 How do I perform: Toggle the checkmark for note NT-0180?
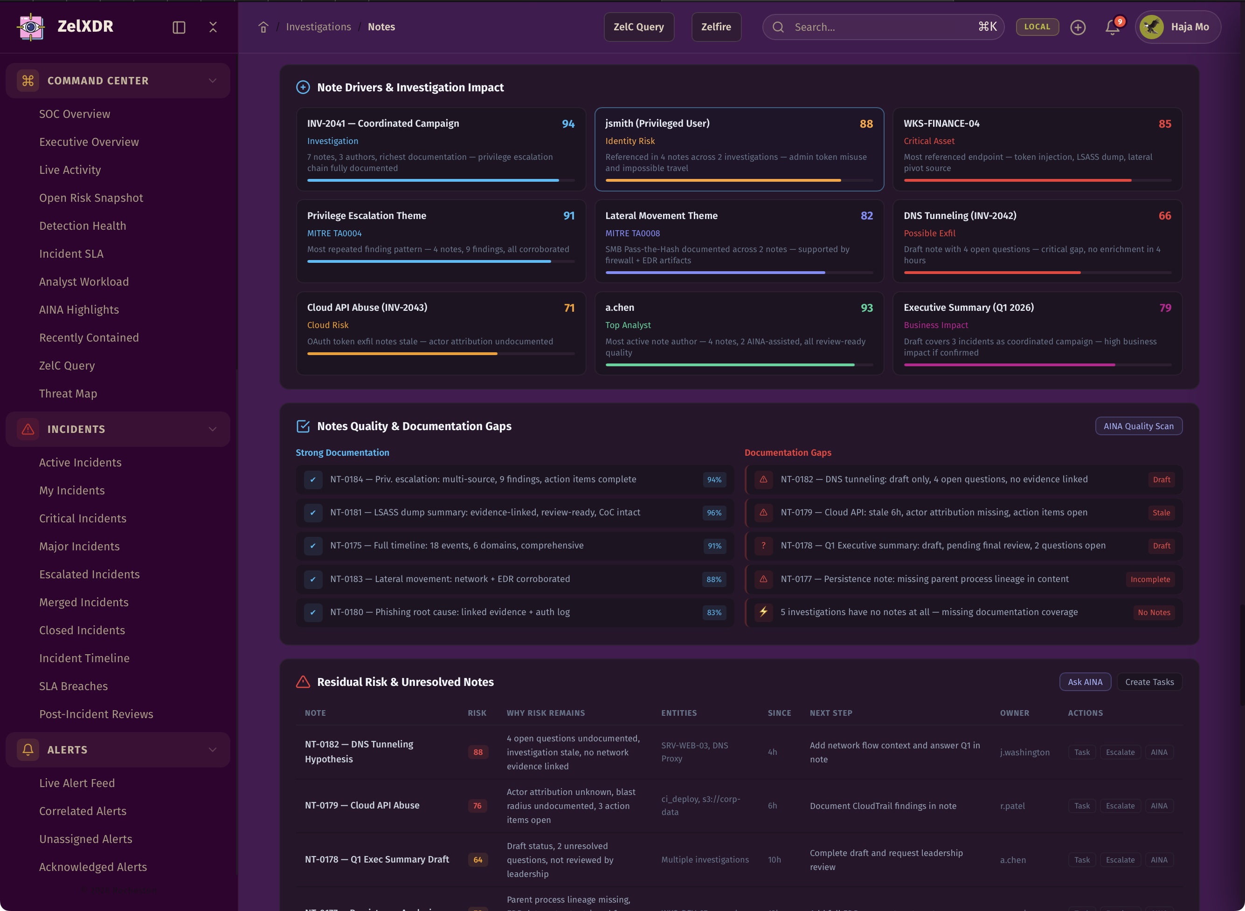[313, 612]
